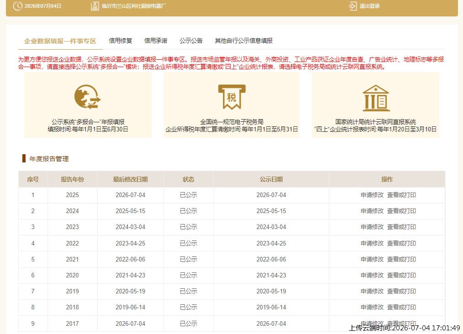Click 查看或打印 for the 2021 report
Image resolution: width=463 pixels, height=334 pixels.
point(401,259)
